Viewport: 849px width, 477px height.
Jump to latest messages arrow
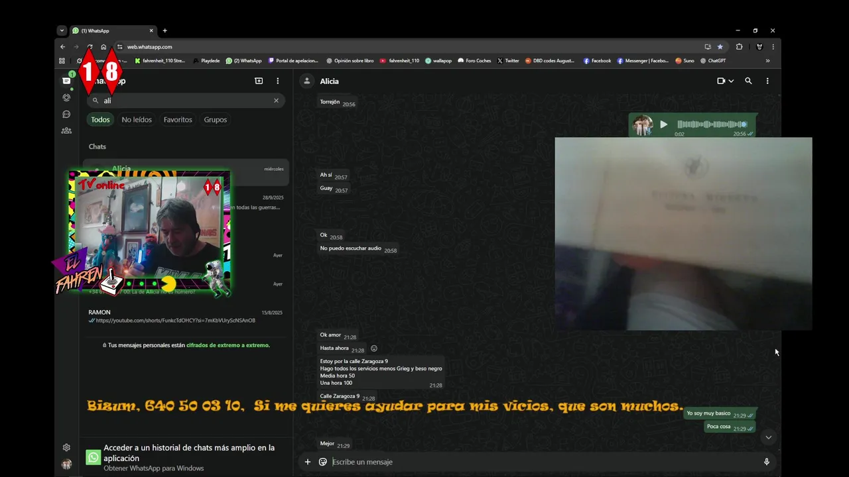tap(768, 437)
